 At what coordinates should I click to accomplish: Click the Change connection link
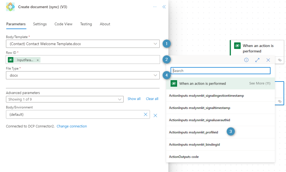(x=72, y=126)
